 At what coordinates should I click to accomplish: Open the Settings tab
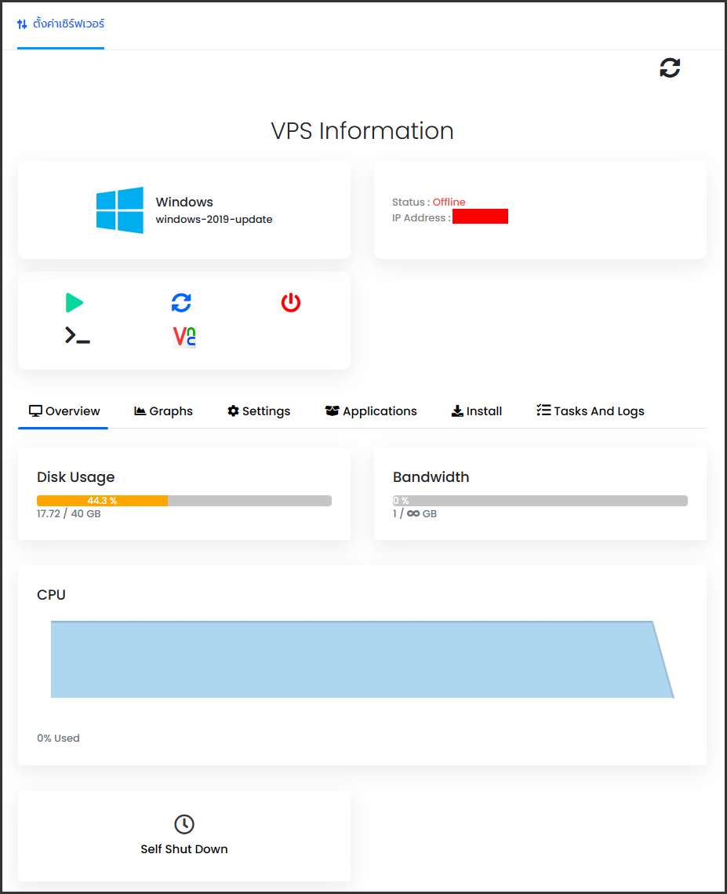(x=258, y=411)
